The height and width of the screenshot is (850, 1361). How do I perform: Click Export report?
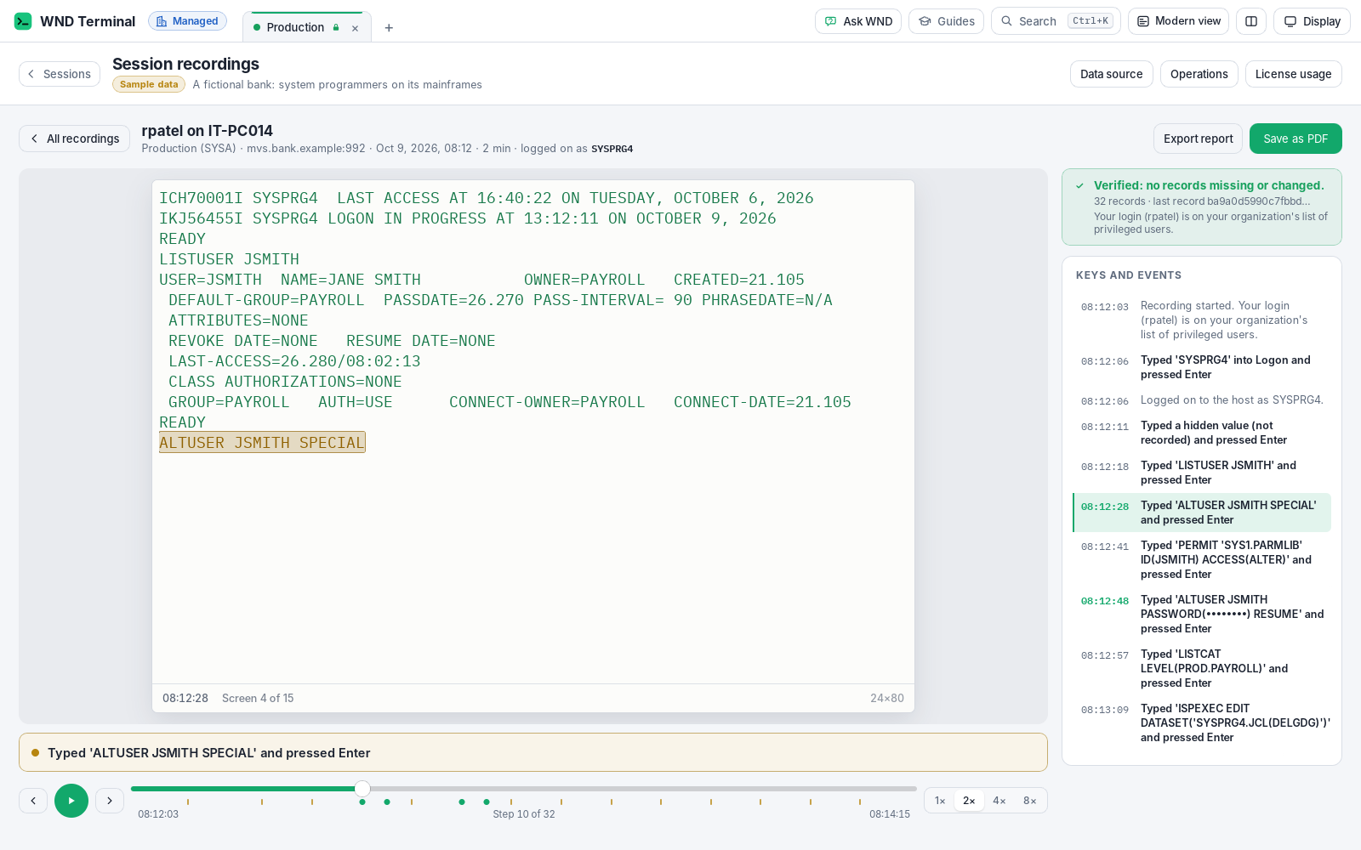(1198, 139)
